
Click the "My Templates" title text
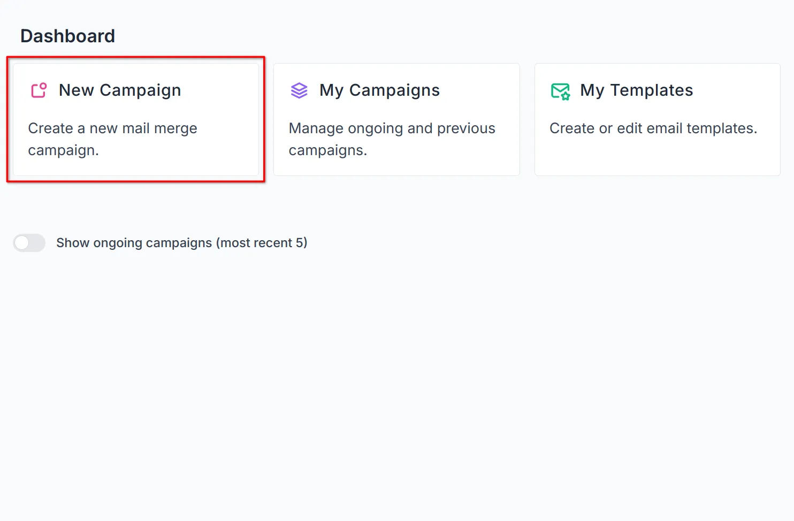(x=637, y=90)
